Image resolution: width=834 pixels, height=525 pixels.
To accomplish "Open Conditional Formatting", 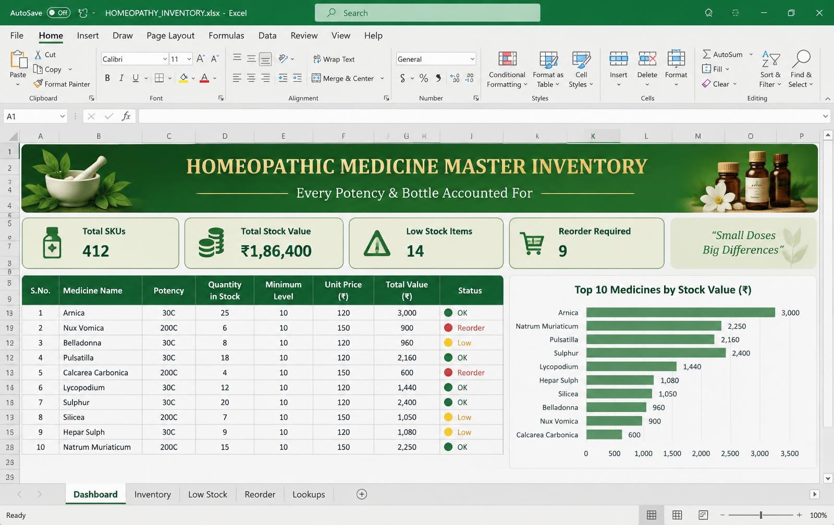I will [x=507, y=69].
